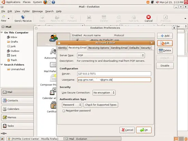Open the Message menu
This screenshot has width=188, height=141.
[37, 11]
